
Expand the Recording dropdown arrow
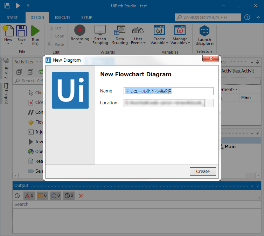(x=80, y=43)
